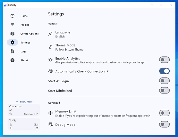Screen dimensions: 178x137
Task: Click the 0B/s download speed value
Action: (36, 125)
